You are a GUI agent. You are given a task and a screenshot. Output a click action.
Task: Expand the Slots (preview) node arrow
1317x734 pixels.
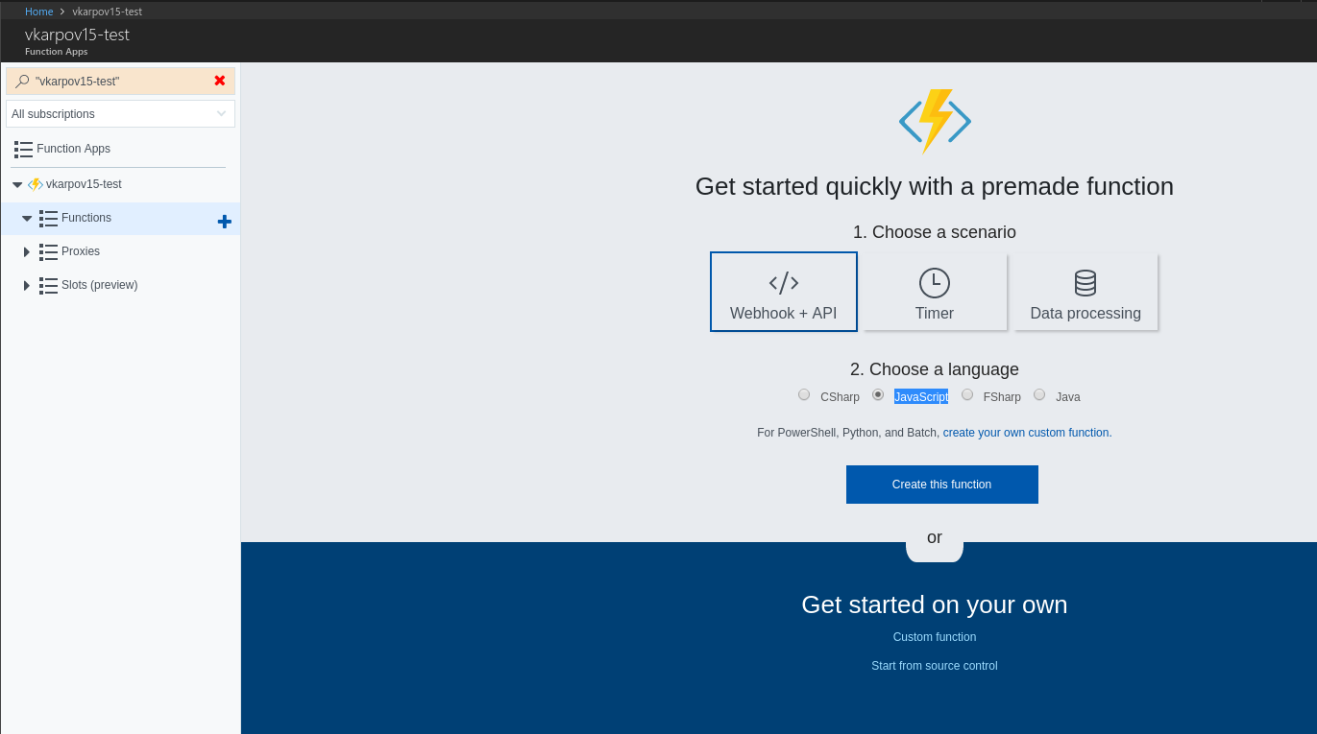point(27,285)
